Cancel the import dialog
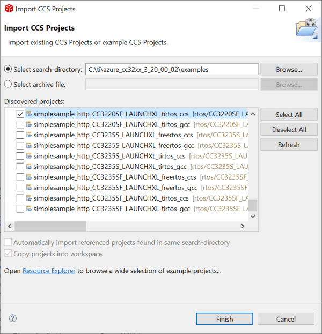This screenshot has width=322, height=334. coord(286,319)
